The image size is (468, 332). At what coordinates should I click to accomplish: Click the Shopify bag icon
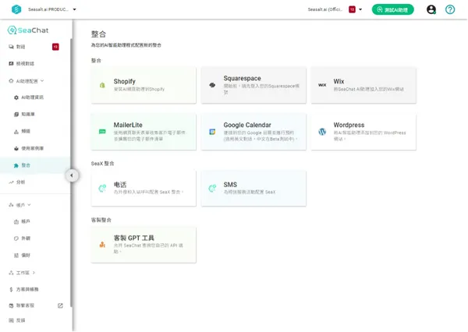click(x=102, y=85)
